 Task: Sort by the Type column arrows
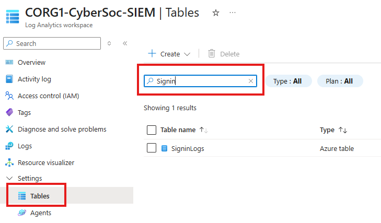pyautogui.click(x=343, y=130)
